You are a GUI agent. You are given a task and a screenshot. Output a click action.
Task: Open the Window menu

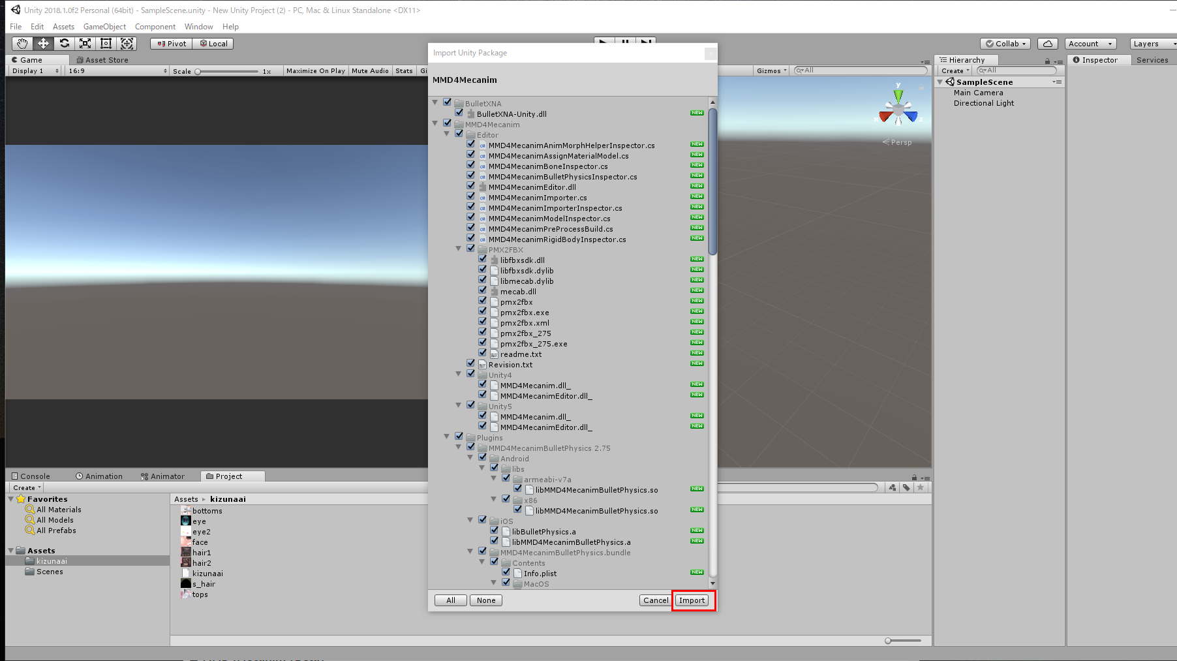coord(199,27)
